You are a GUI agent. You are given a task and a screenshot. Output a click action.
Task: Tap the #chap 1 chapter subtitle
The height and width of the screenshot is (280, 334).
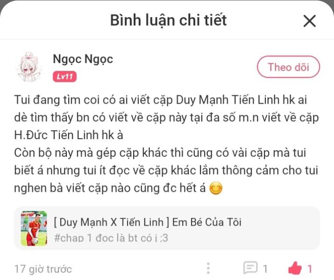tap(111, 238)
